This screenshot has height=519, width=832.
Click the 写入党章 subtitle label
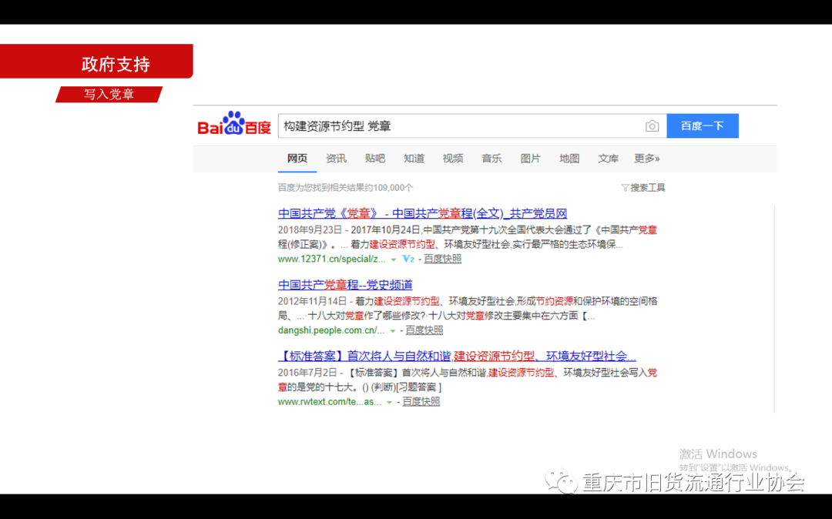click(109, 95)
